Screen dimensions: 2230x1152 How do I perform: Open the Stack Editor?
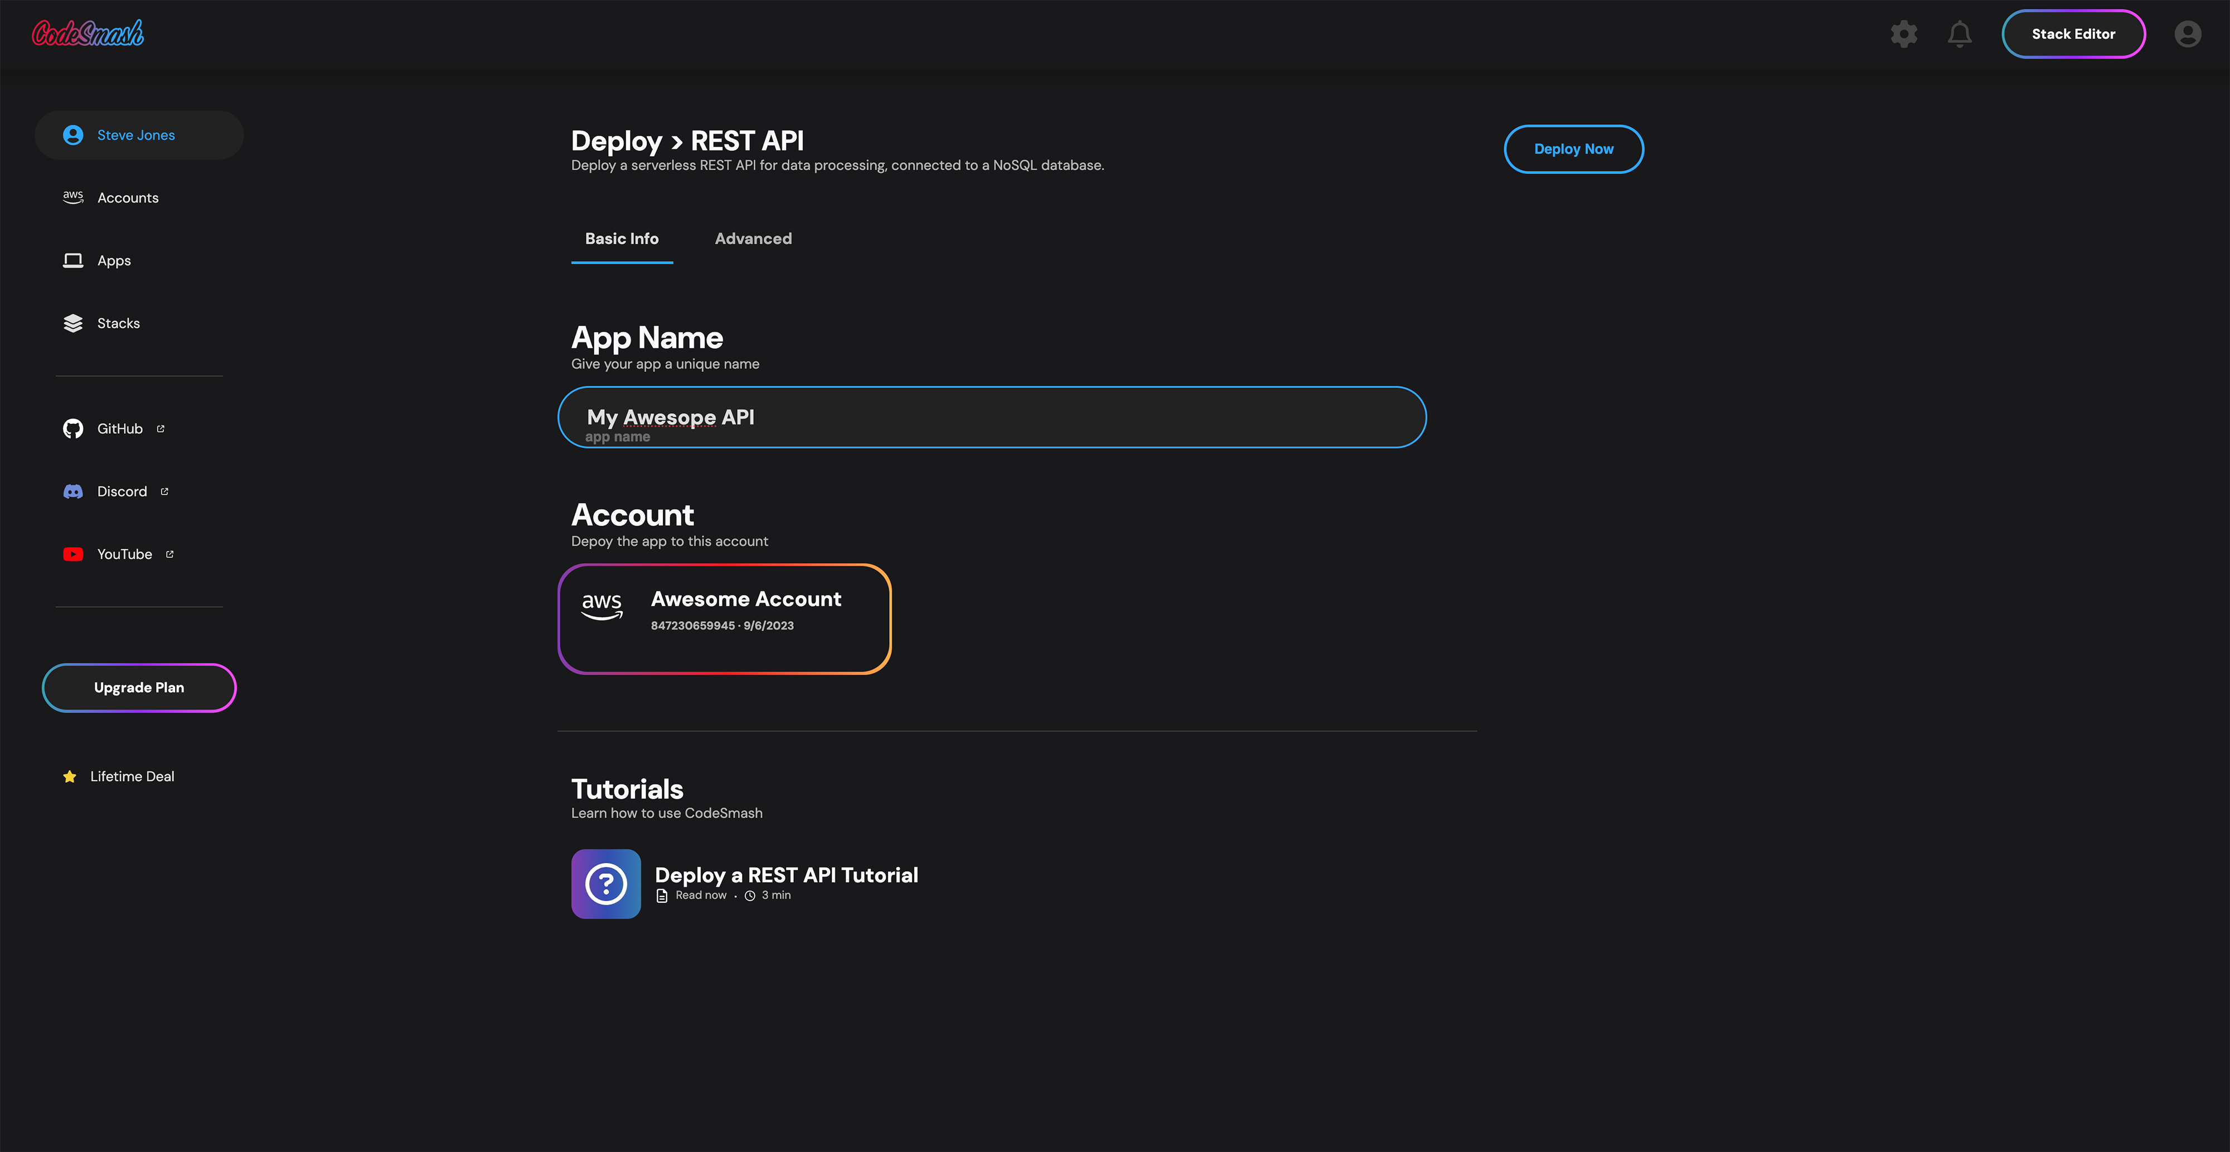(x=2073, y=34)
